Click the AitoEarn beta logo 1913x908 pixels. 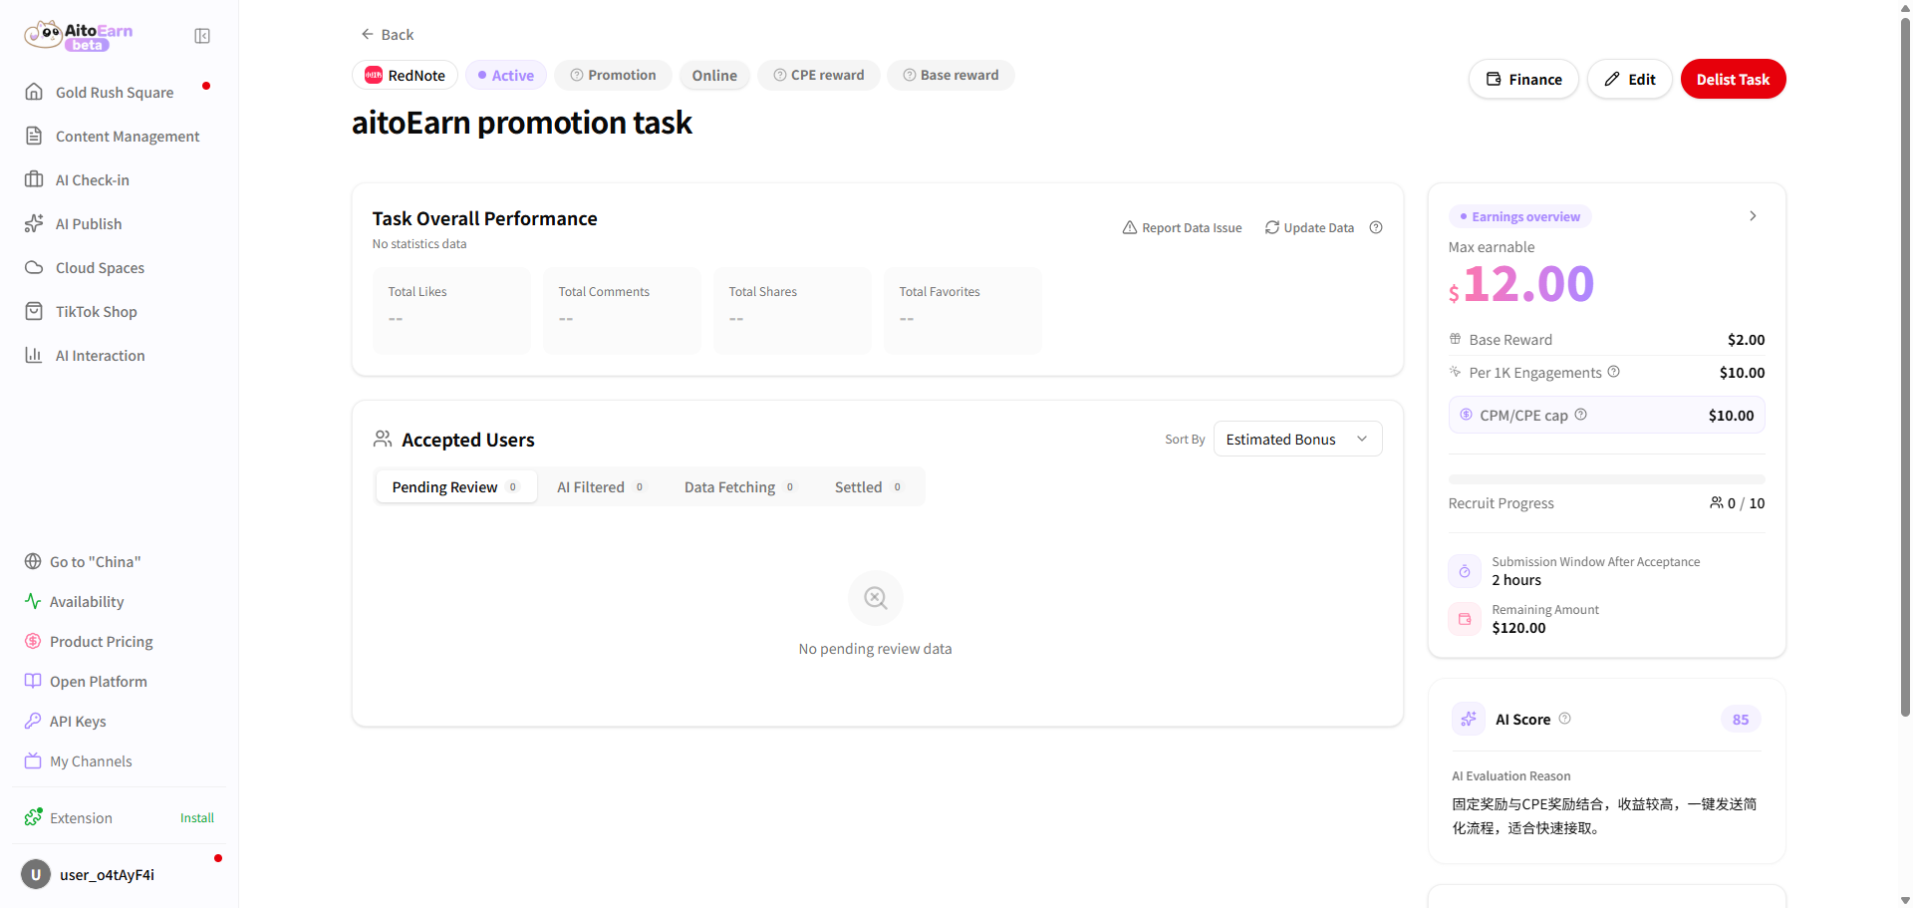click(79, 36)
